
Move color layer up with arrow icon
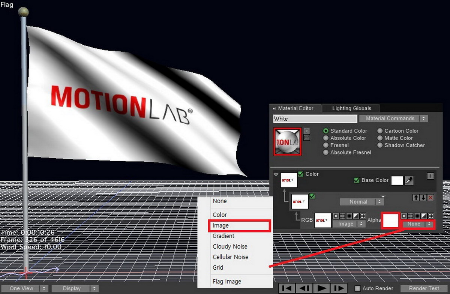click(416, 198)
